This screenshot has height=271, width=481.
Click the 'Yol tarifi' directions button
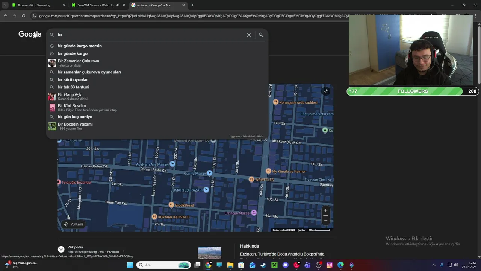tap(74, 224)
